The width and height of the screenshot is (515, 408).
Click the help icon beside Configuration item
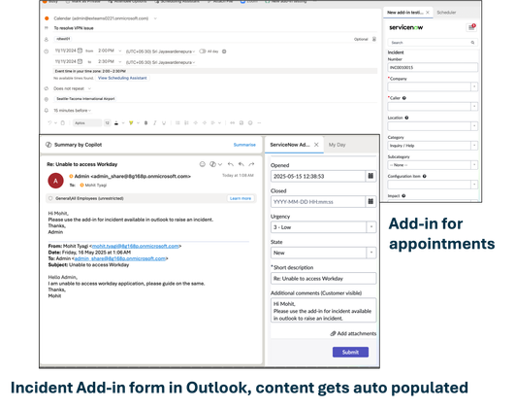425,176
